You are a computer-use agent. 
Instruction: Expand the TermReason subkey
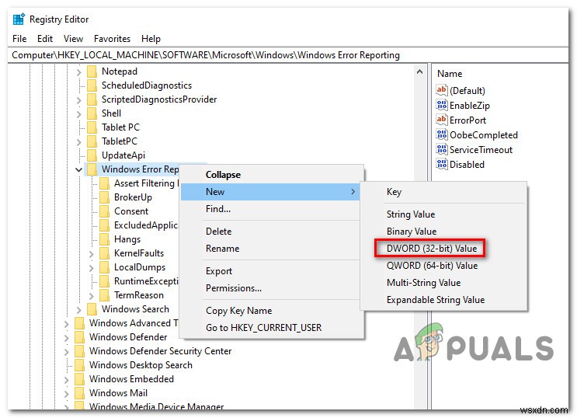(92, 296)
